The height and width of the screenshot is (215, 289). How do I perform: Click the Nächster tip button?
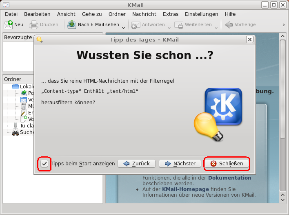coord(180,164)
